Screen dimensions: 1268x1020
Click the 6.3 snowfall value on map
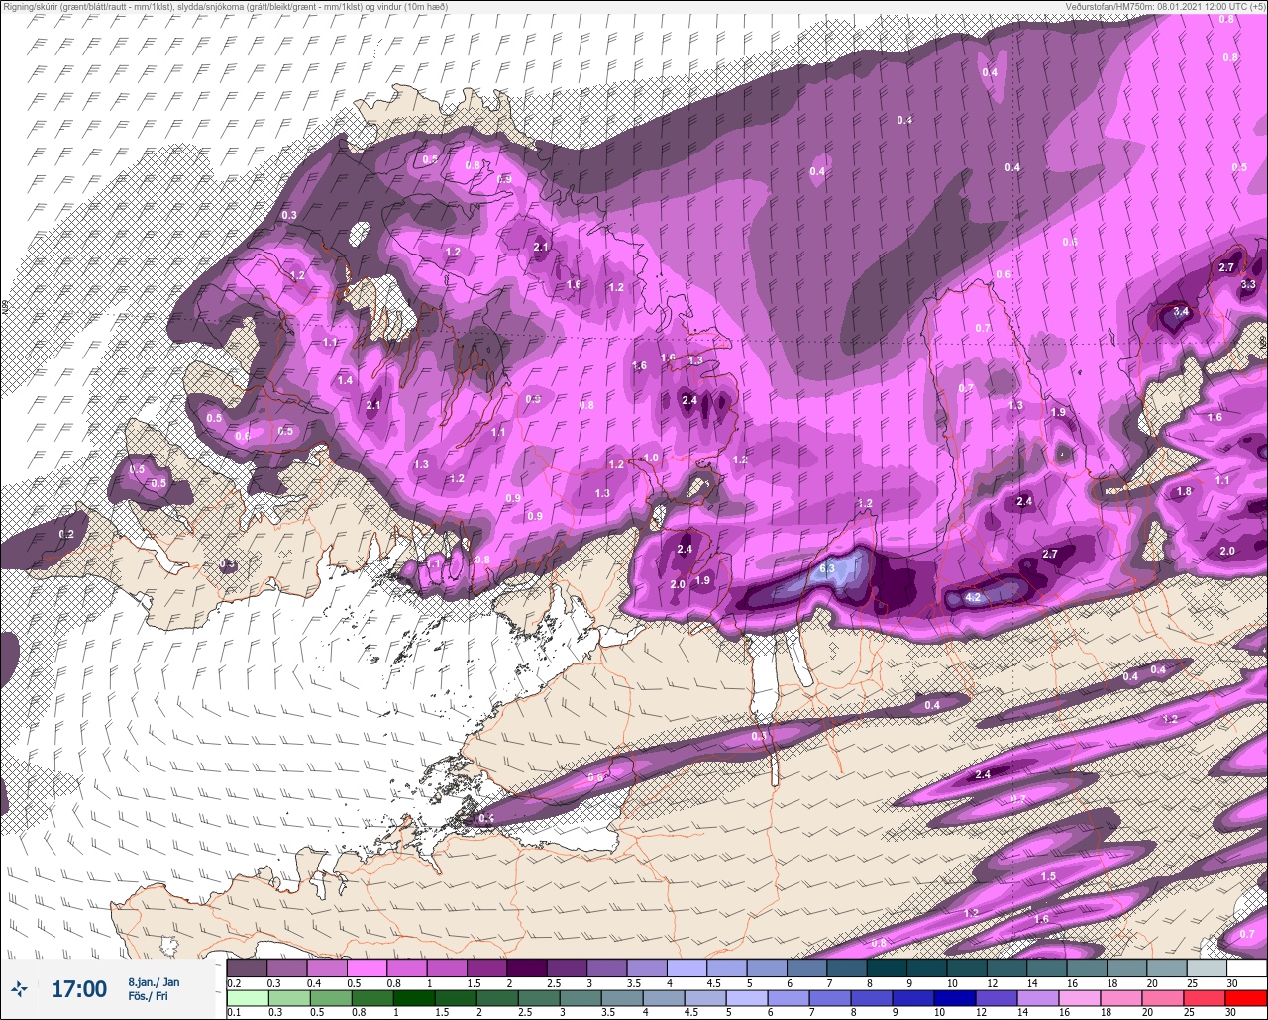click(x=828, y=569)
